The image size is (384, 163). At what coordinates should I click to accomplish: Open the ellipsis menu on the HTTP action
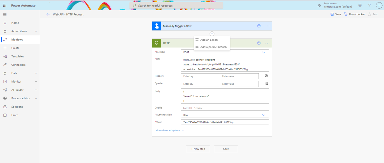click(267, 43)
